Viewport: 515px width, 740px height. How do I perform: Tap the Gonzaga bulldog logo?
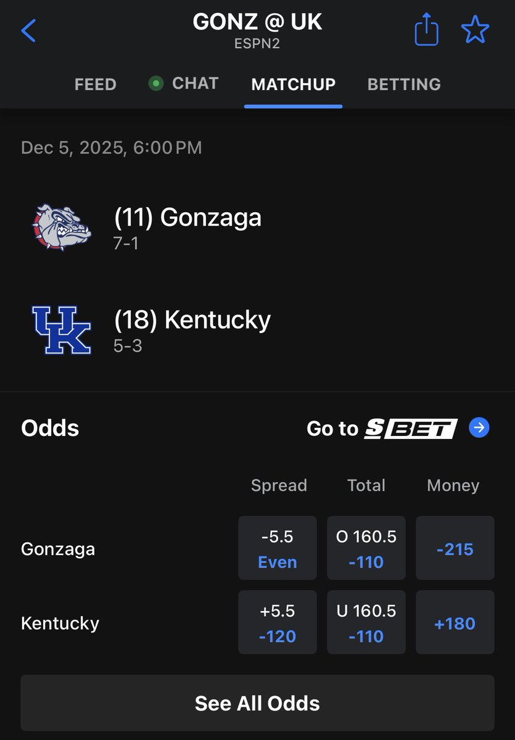[x=62, y=228]
